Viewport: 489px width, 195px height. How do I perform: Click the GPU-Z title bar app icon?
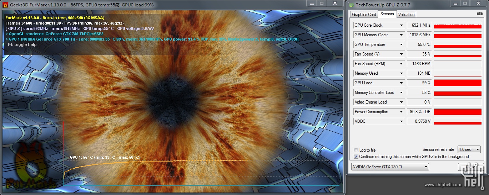352,5
